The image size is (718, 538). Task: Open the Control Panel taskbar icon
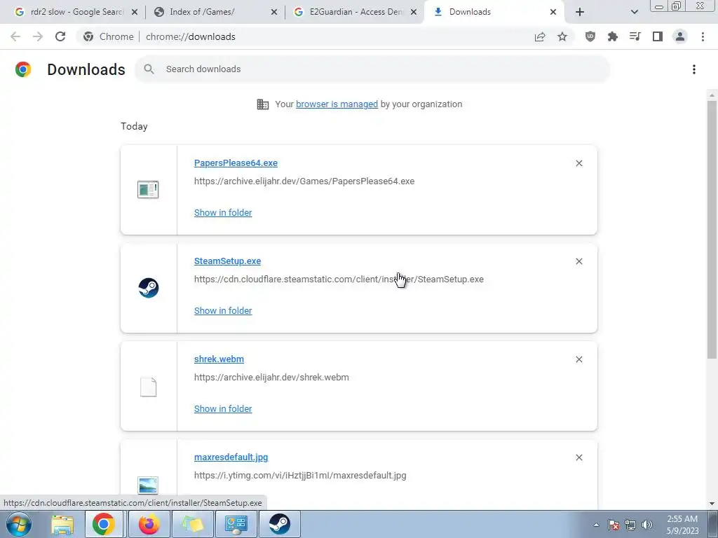[x=236, y=524]
